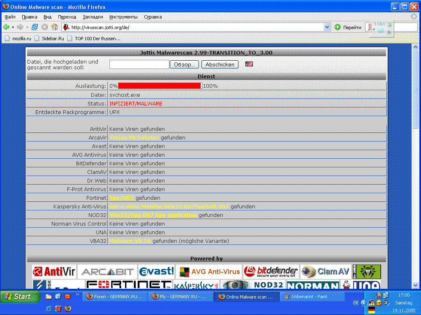Click the red Auslastung load bar
This screenshot has height=315, width=421.
pos(160,86)
